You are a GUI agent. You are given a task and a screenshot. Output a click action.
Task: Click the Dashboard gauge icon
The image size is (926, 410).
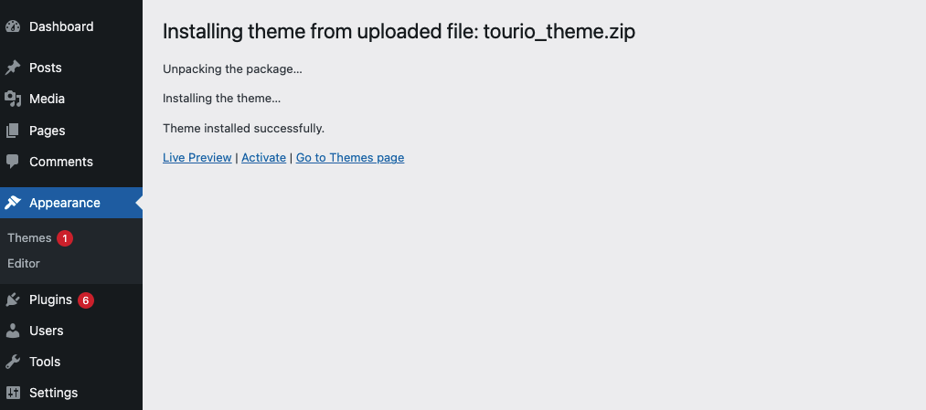tap(13, 26)
